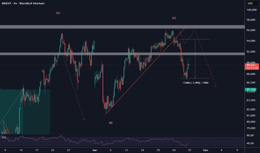
Task: Click the RSI 40,00 scale value
Action: 250,143
